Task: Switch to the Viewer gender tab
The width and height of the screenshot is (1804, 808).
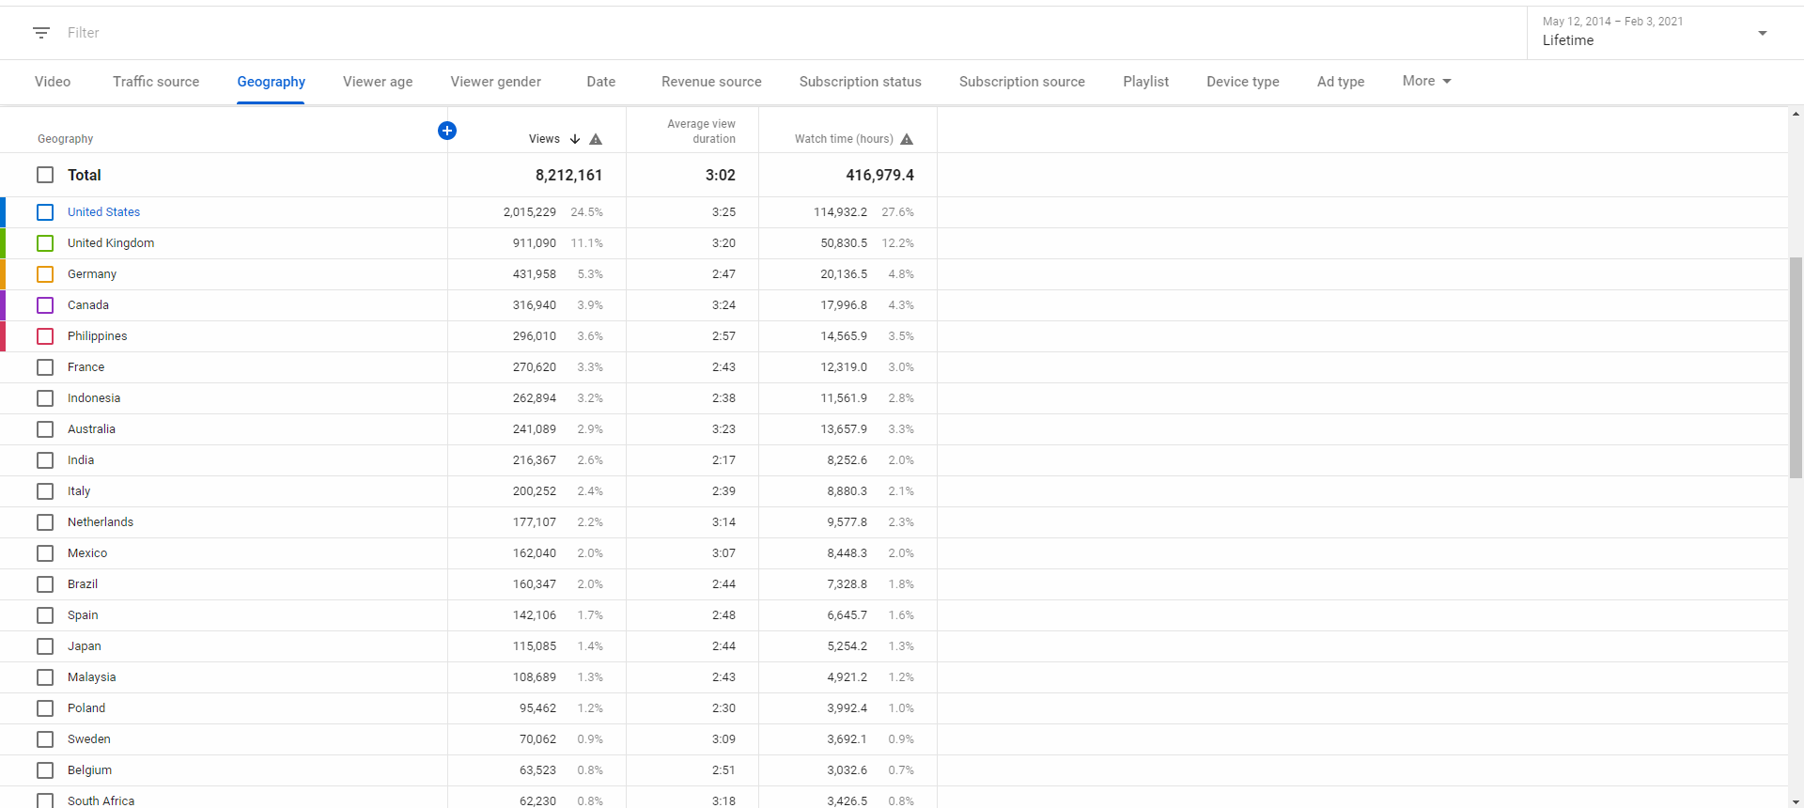Action: pos(496,82)
